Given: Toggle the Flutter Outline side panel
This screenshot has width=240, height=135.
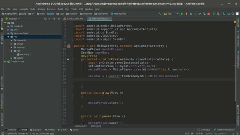Looking at the screenshot, I should click(x=238, y=39).
